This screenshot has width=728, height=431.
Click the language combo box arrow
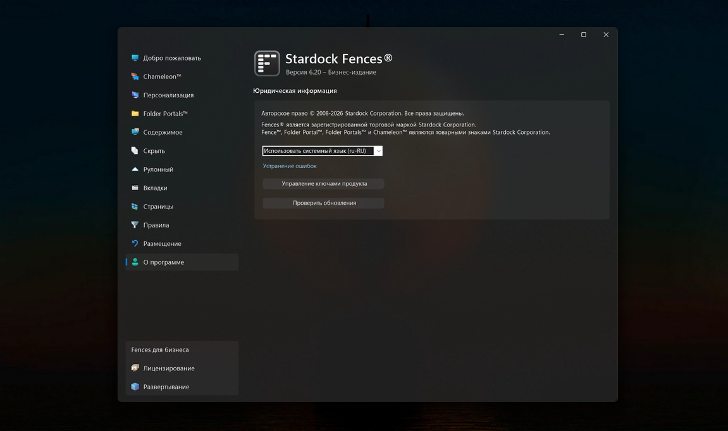(378, 151)
